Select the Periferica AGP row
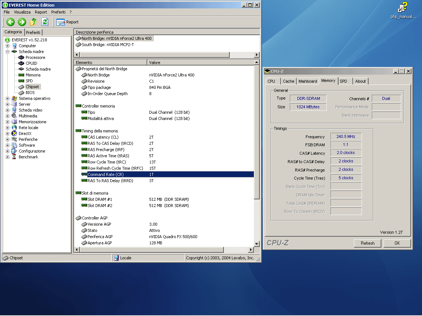The height and width of the screenshot is (316, 422). pyautogui.click(x=164, y=237)
